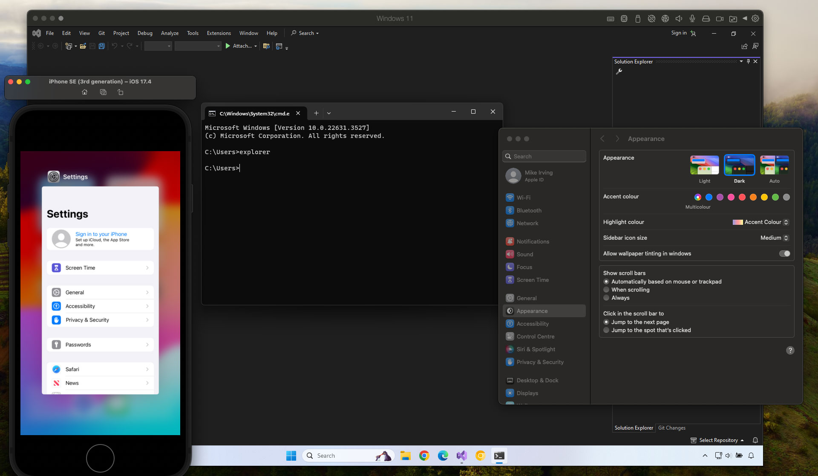Enable Allow wallpaper tinting in windows toggle

click(x=784, y=253)
